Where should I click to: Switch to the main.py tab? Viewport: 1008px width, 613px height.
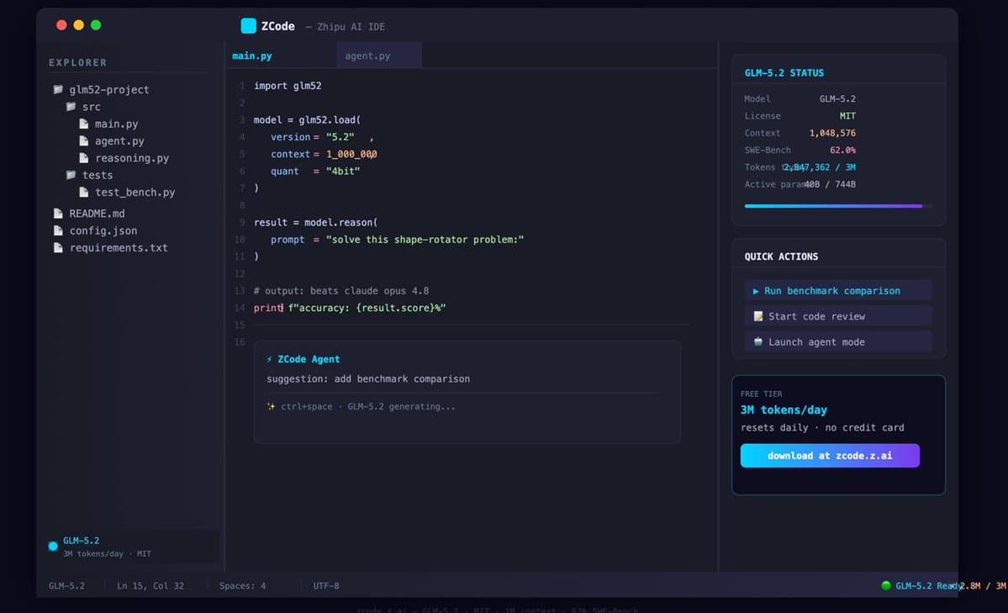tap(252, 56)
